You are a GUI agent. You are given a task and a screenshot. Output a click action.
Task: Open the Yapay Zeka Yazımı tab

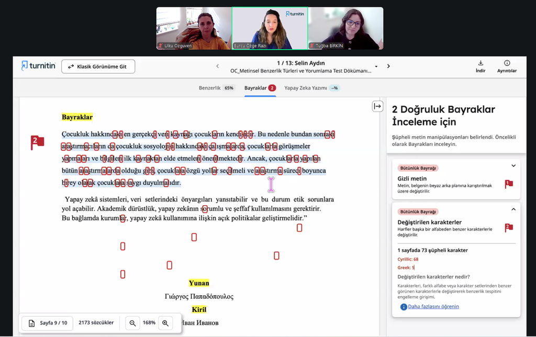coord(311,88)
